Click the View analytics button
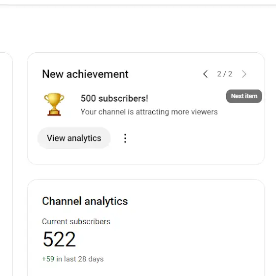The height and width of the screenshot is (276, 276). 74,138
